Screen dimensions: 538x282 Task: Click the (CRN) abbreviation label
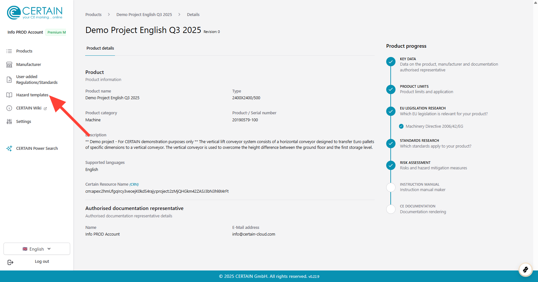click(134, 184)
